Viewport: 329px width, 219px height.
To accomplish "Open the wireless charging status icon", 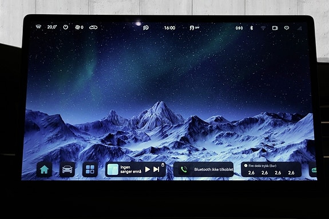I will pos(239,28).
